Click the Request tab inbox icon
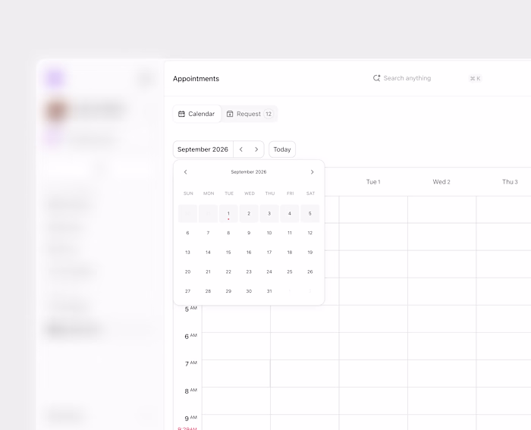 (x=230, y=114)
